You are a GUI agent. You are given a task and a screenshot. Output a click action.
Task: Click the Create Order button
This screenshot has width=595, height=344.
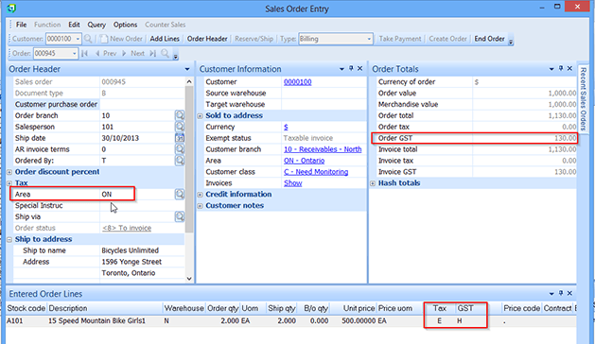447,39
